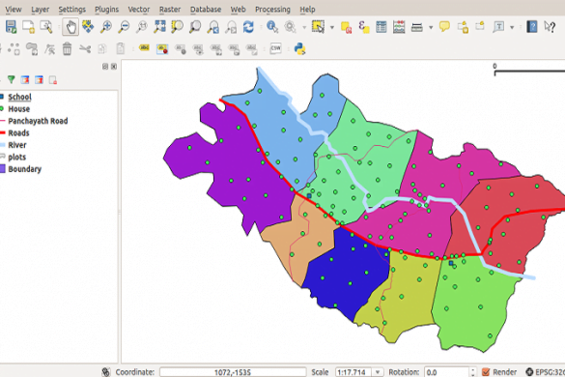Open the View menu

click(x=14, y=10)
